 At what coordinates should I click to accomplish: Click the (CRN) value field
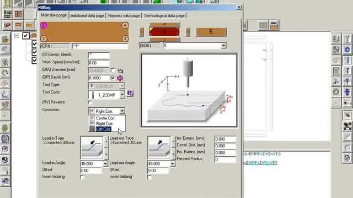[100, 46]
